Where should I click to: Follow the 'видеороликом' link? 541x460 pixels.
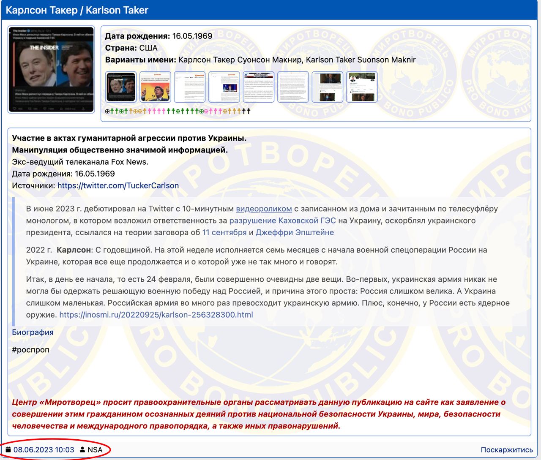pyautogui.click(x=264, y=209)
